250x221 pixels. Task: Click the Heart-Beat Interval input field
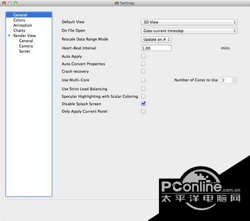click(x=156, y=48)
